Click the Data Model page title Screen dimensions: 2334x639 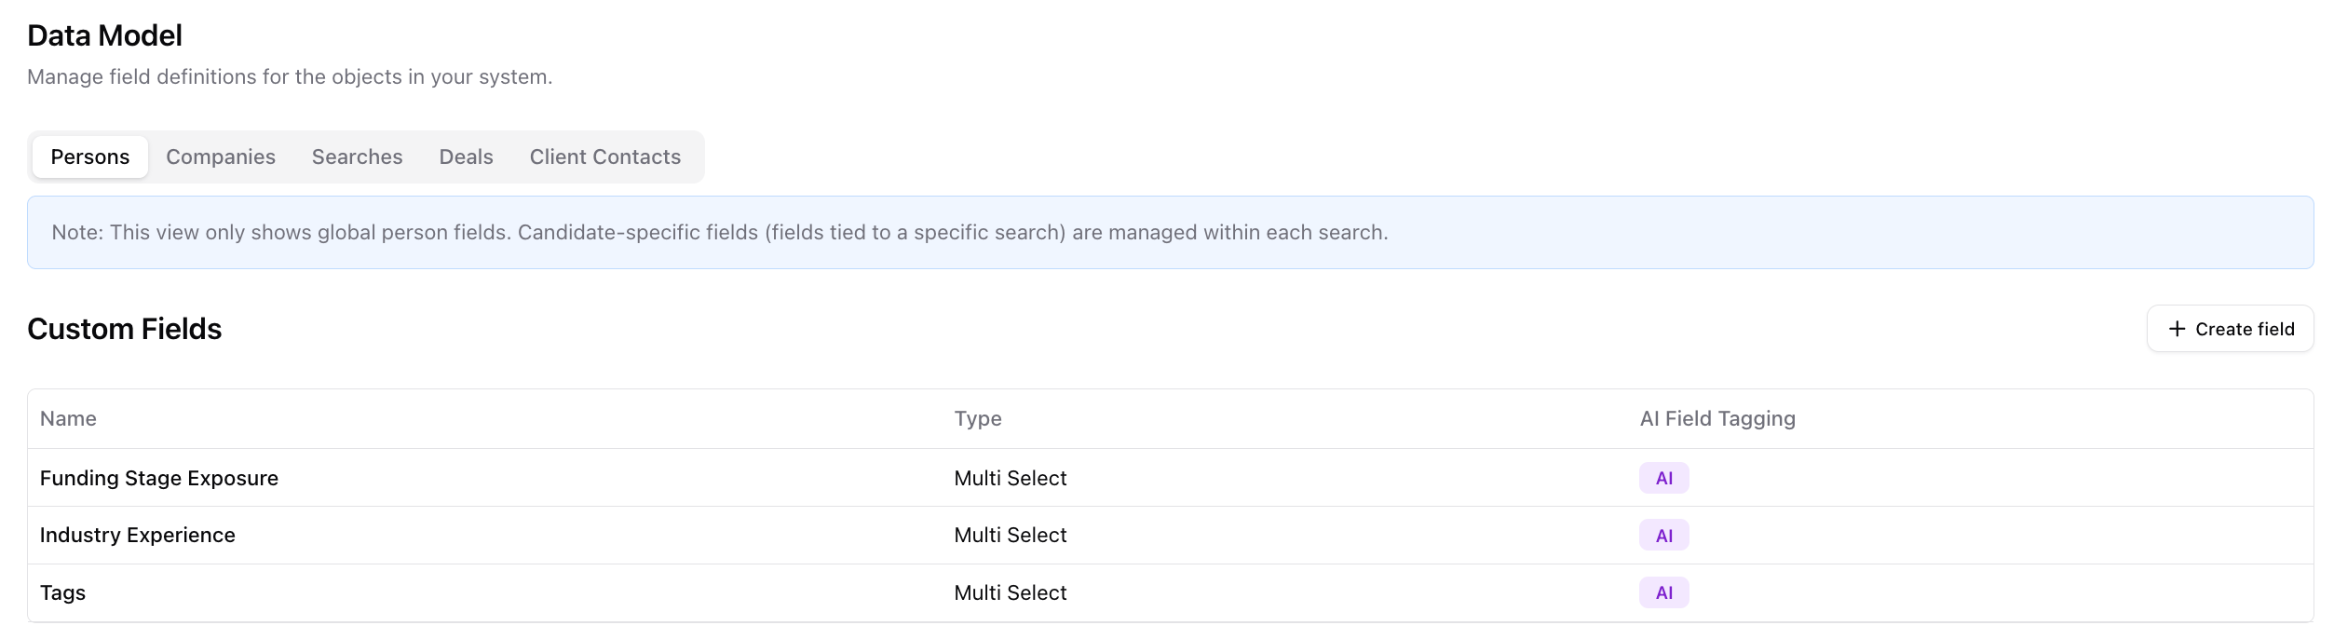(x=104, y=35)
